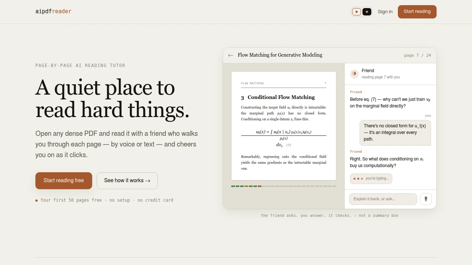Click the friend's question about conditioning on x1

(387, 162)
